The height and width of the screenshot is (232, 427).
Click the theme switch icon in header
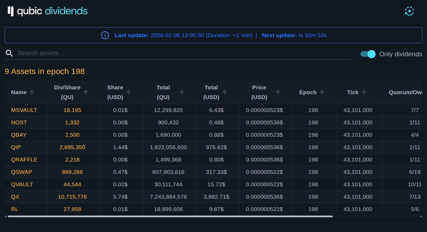coord(409,11)
